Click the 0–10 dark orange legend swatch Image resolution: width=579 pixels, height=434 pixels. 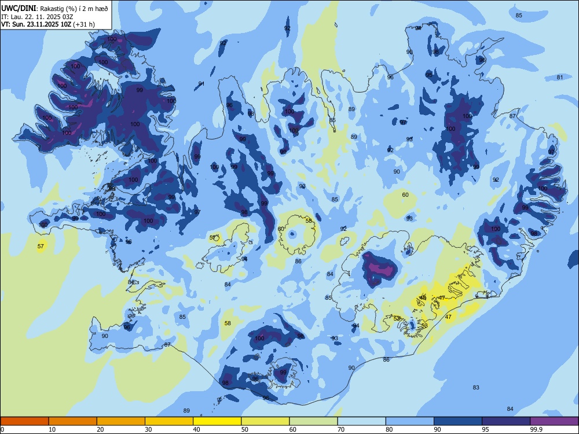point(24,421)
